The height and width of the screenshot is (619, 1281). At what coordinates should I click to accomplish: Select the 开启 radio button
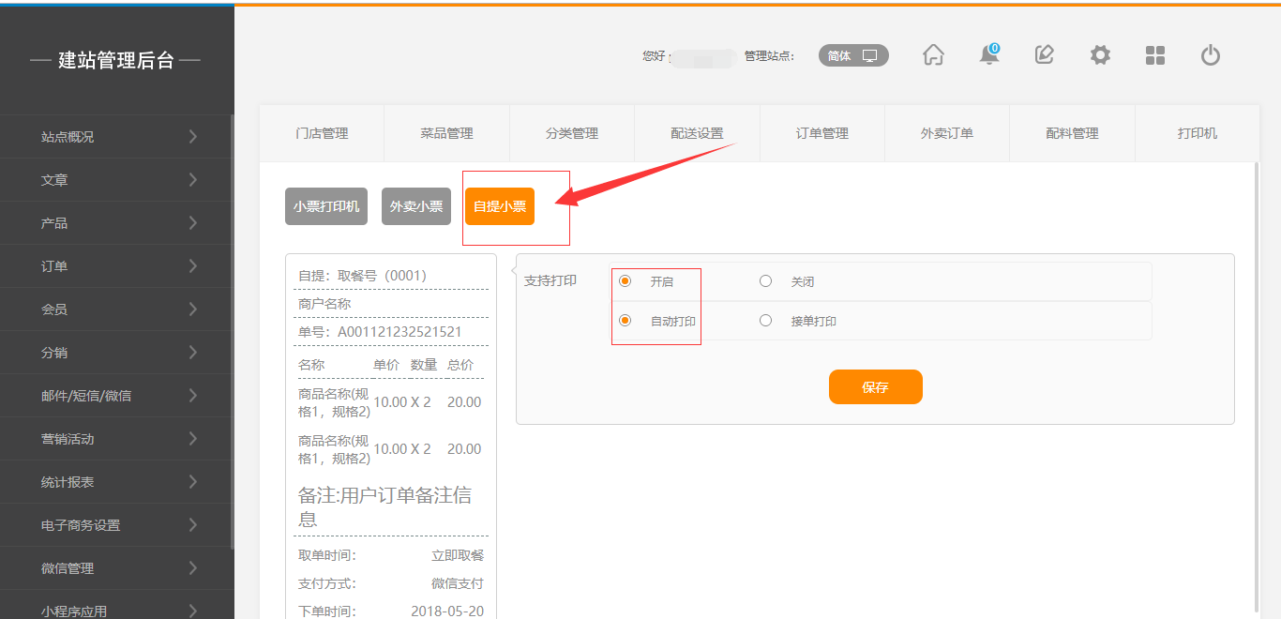tap(625, 281)
